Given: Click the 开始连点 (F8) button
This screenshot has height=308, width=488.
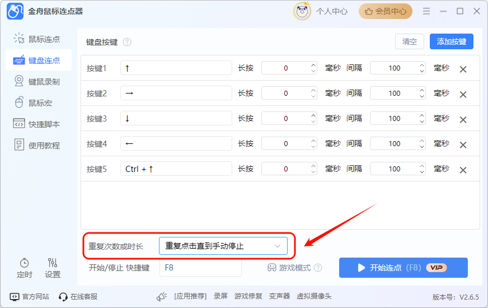Looking at the screenshot, I should pyautogui.click(x=403, y=268).
